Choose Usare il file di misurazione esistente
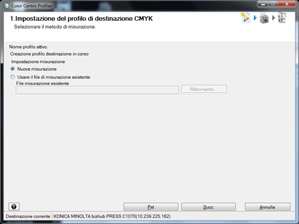The width and height of the screenshot is (299, 224). pyautogui.click(x=13, y=77)
